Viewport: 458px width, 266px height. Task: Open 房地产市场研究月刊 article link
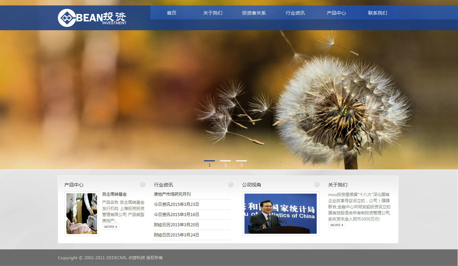pyautogui.click(x=172, y=194)
